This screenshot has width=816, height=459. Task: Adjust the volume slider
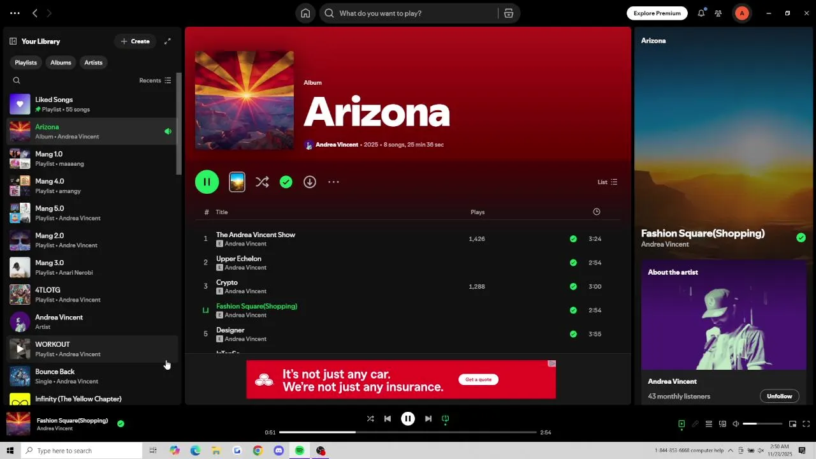pyautogui.click(x=762, y=424)
